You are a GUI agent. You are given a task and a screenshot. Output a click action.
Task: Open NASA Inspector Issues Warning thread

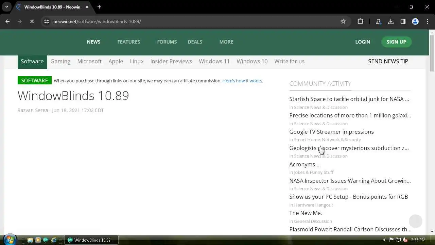[x=350, y=181]
